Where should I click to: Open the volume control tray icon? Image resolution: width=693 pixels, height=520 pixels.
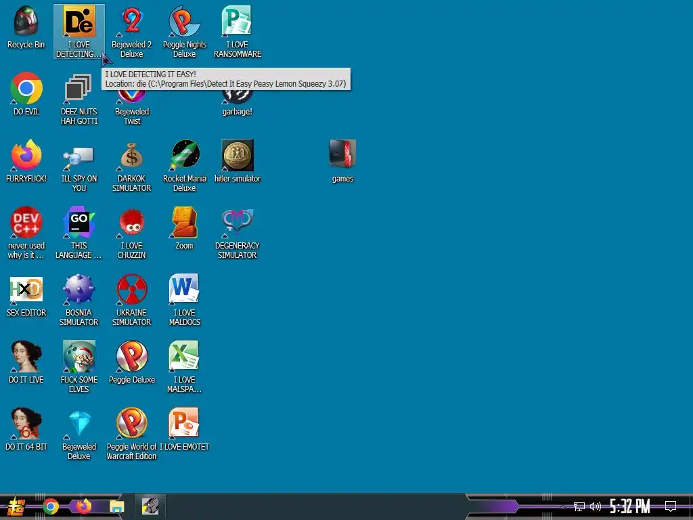click(x=596, y=506)
